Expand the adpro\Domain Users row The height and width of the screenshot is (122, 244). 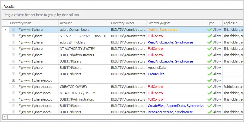point(14,30)
